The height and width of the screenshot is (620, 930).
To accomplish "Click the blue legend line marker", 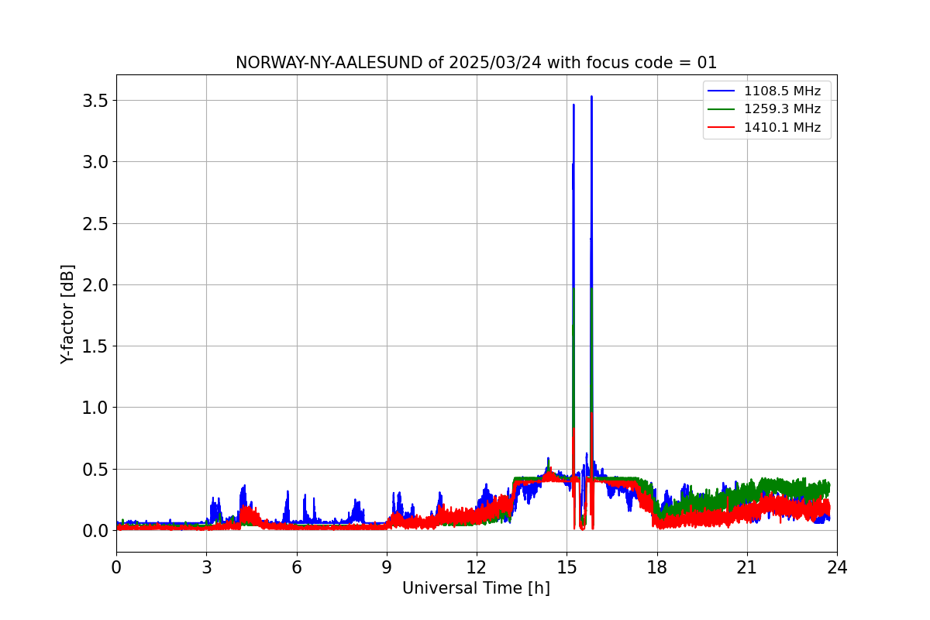I will pos(722,91).
